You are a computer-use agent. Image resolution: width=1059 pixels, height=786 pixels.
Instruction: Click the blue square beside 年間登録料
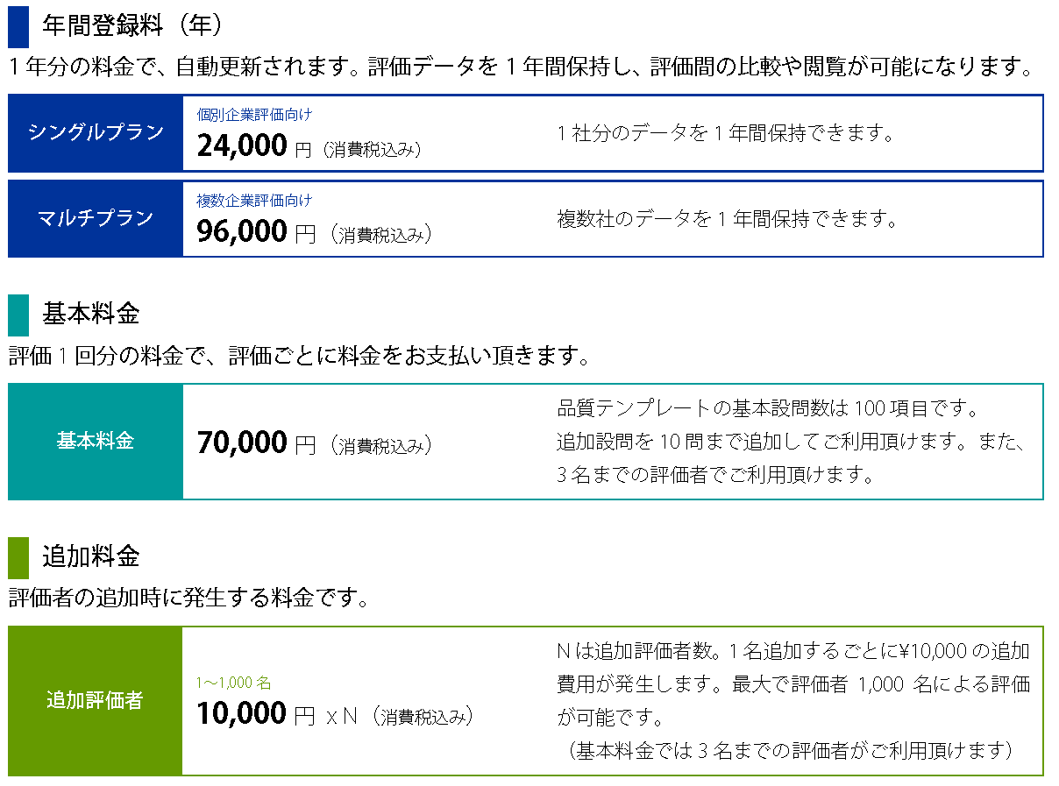pyautogui.click(x=18, y=26)
